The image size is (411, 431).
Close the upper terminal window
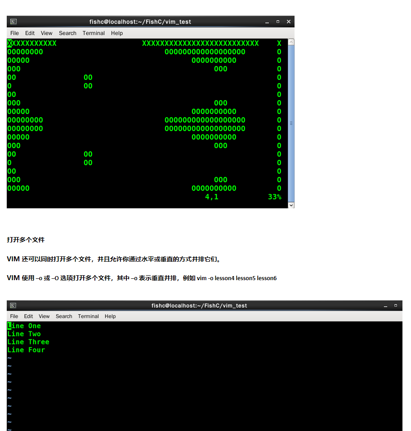pyautogui.click(x=289, y=22)
